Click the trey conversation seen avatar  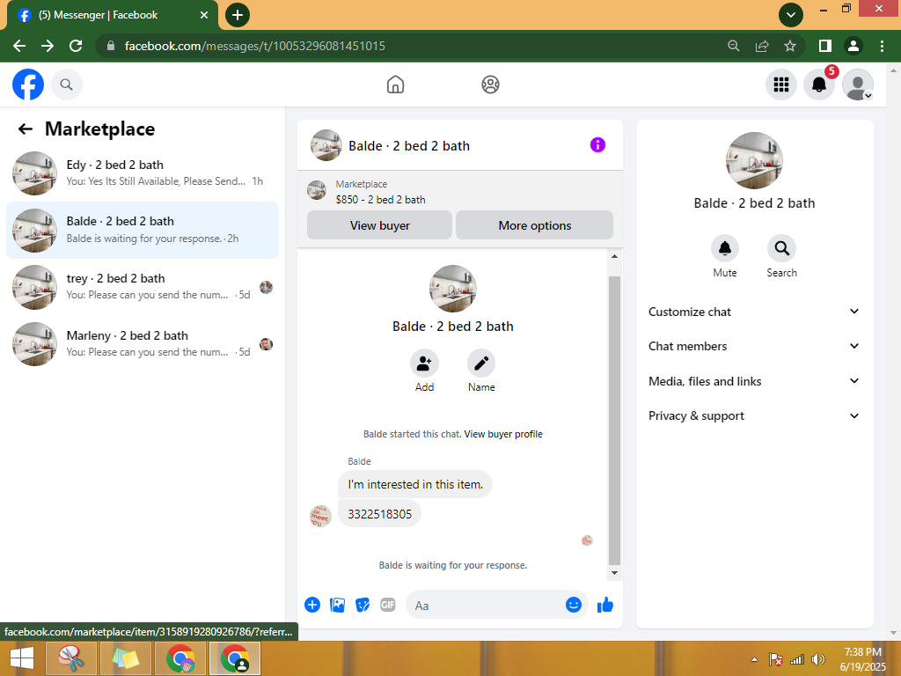[266, 288]
